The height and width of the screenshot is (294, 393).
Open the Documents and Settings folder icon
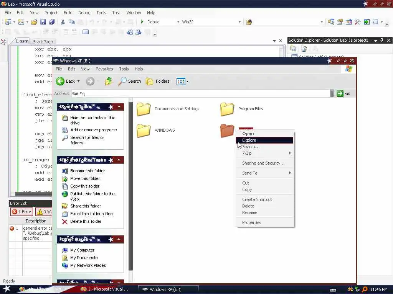(144, 109)
